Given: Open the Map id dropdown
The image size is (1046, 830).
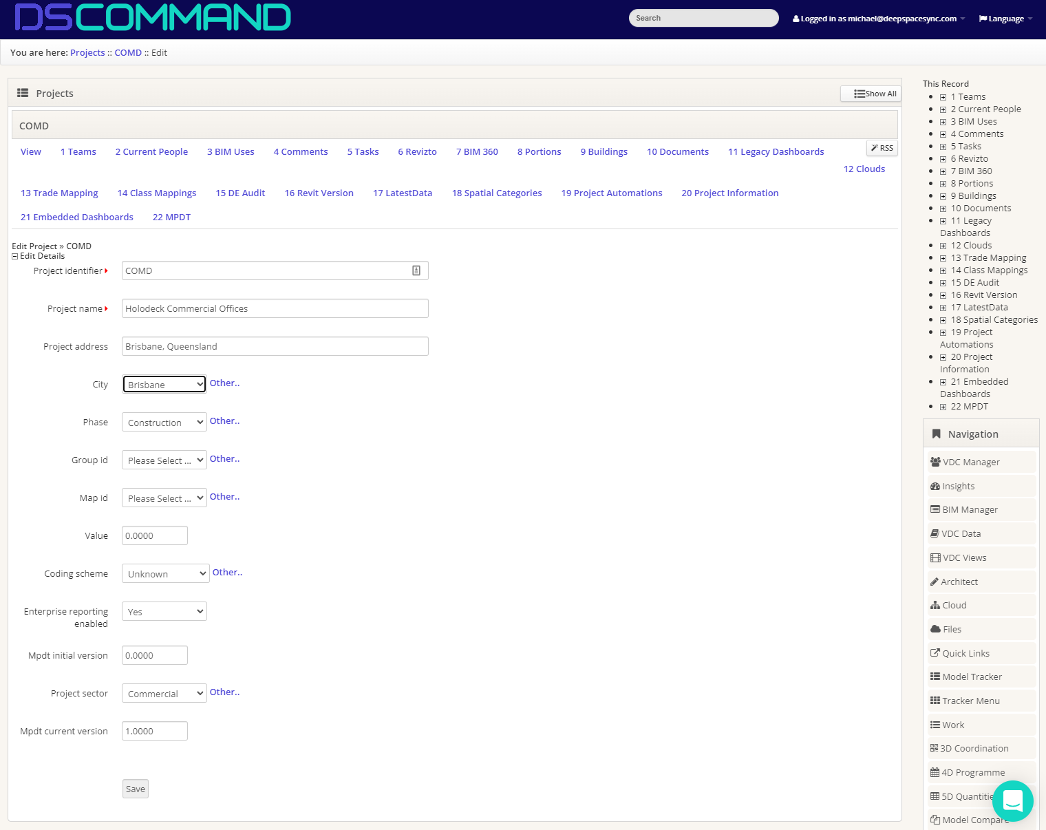Looking at the screenshot, I should tap(164, 498).
